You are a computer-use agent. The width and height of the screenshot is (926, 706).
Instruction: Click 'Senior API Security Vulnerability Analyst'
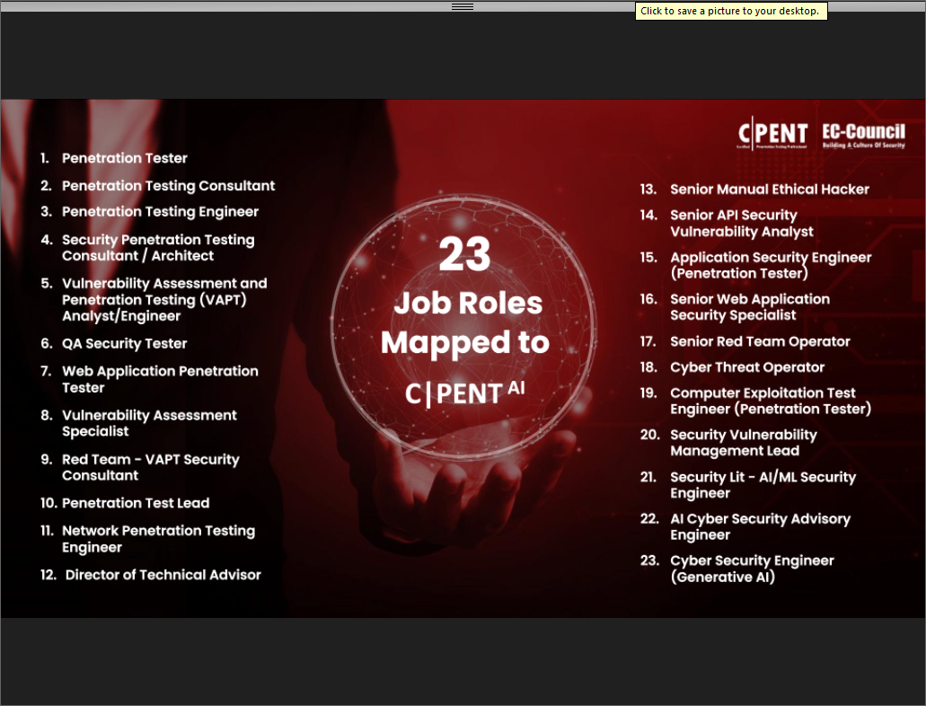742,224
